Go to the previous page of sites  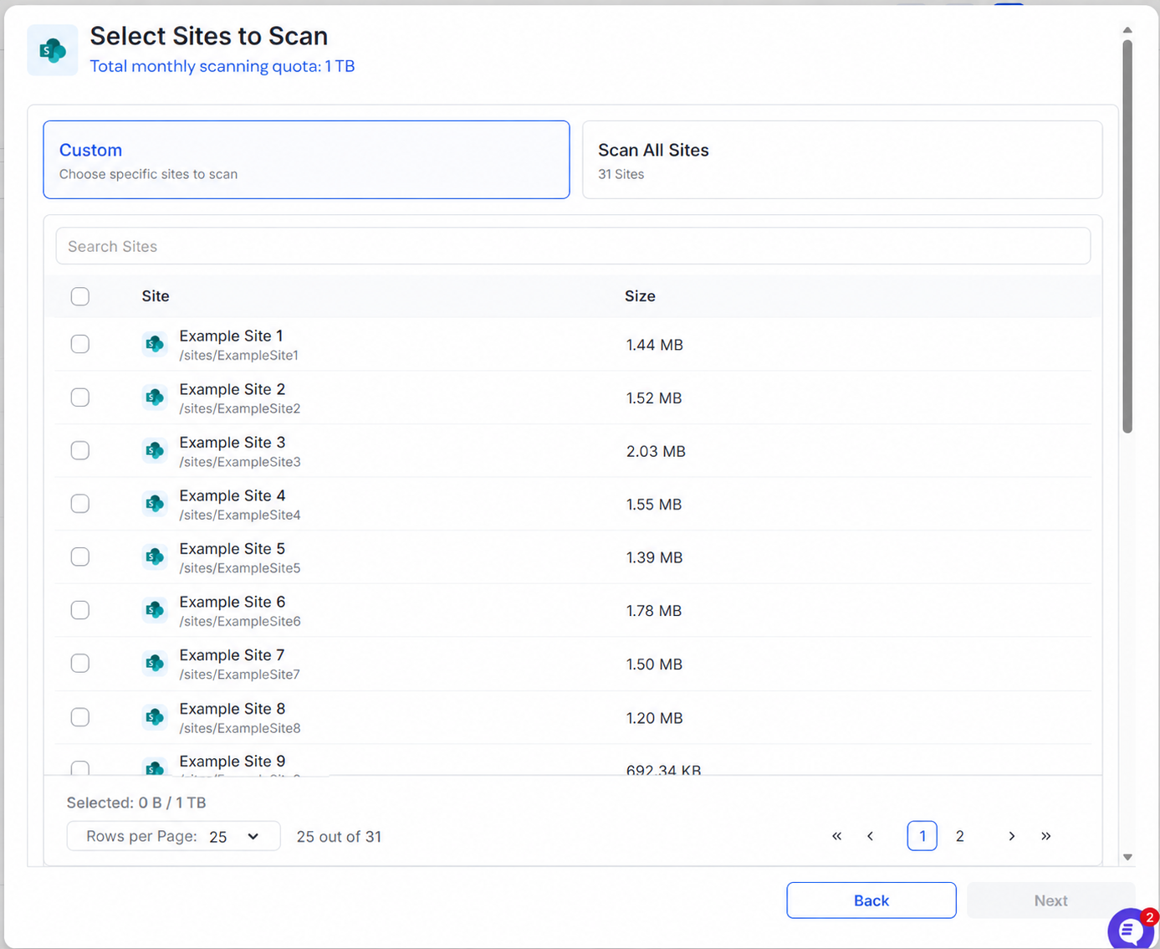870,836
